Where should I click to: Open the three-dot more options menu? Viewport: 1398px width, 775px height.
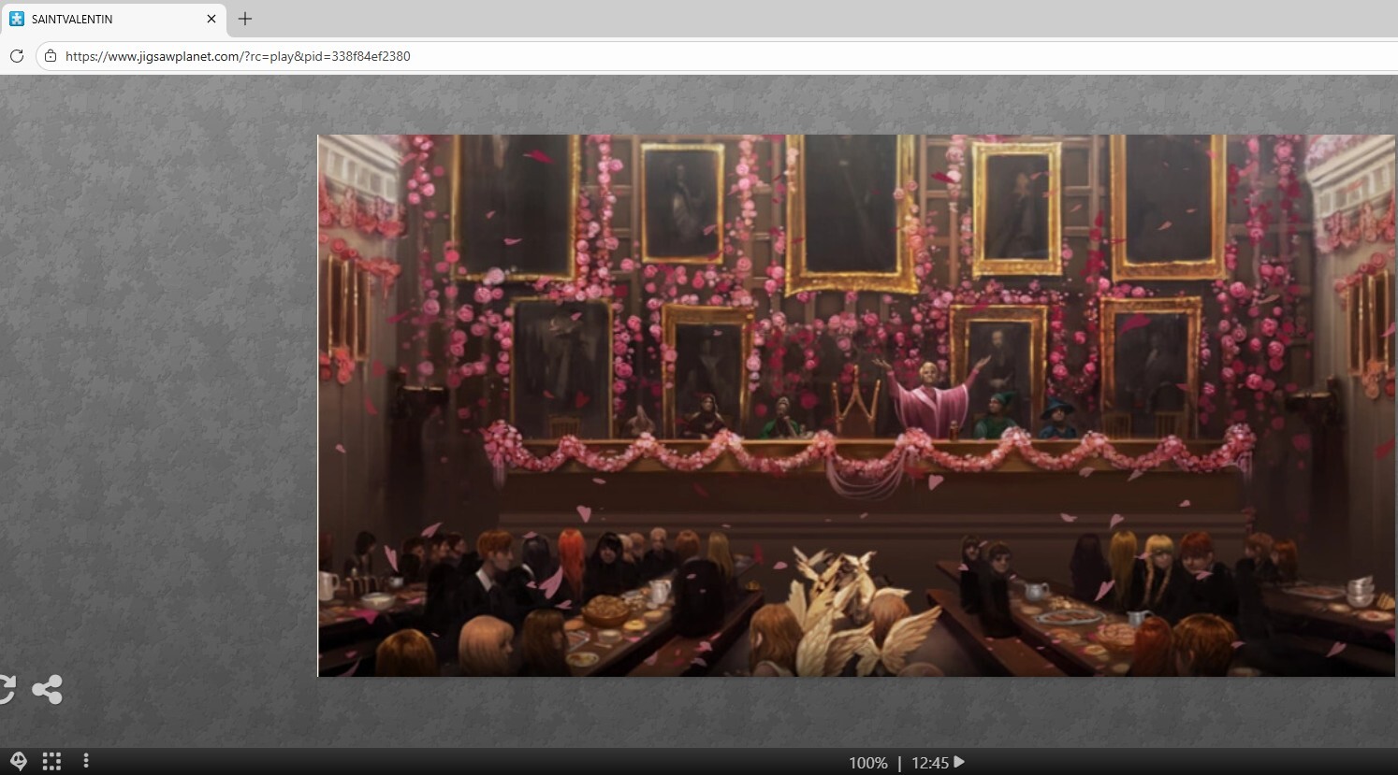click(x=86, y=761)
